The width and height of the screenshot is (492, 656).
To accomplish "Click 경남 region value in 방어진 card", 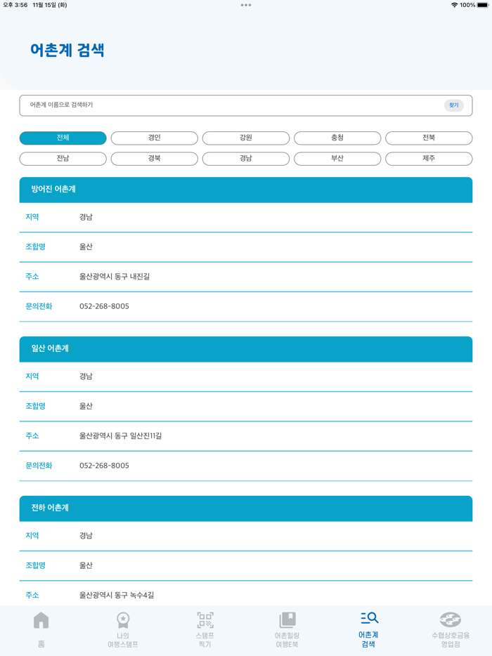I will [86, 217].
